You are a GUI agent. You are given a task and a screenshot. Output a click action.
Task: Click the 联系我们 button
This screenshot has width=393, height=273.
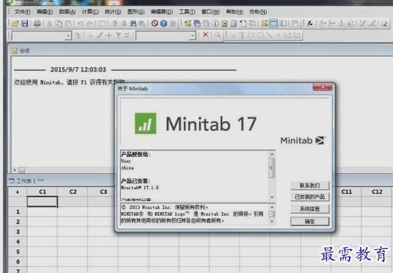(310, 186)
